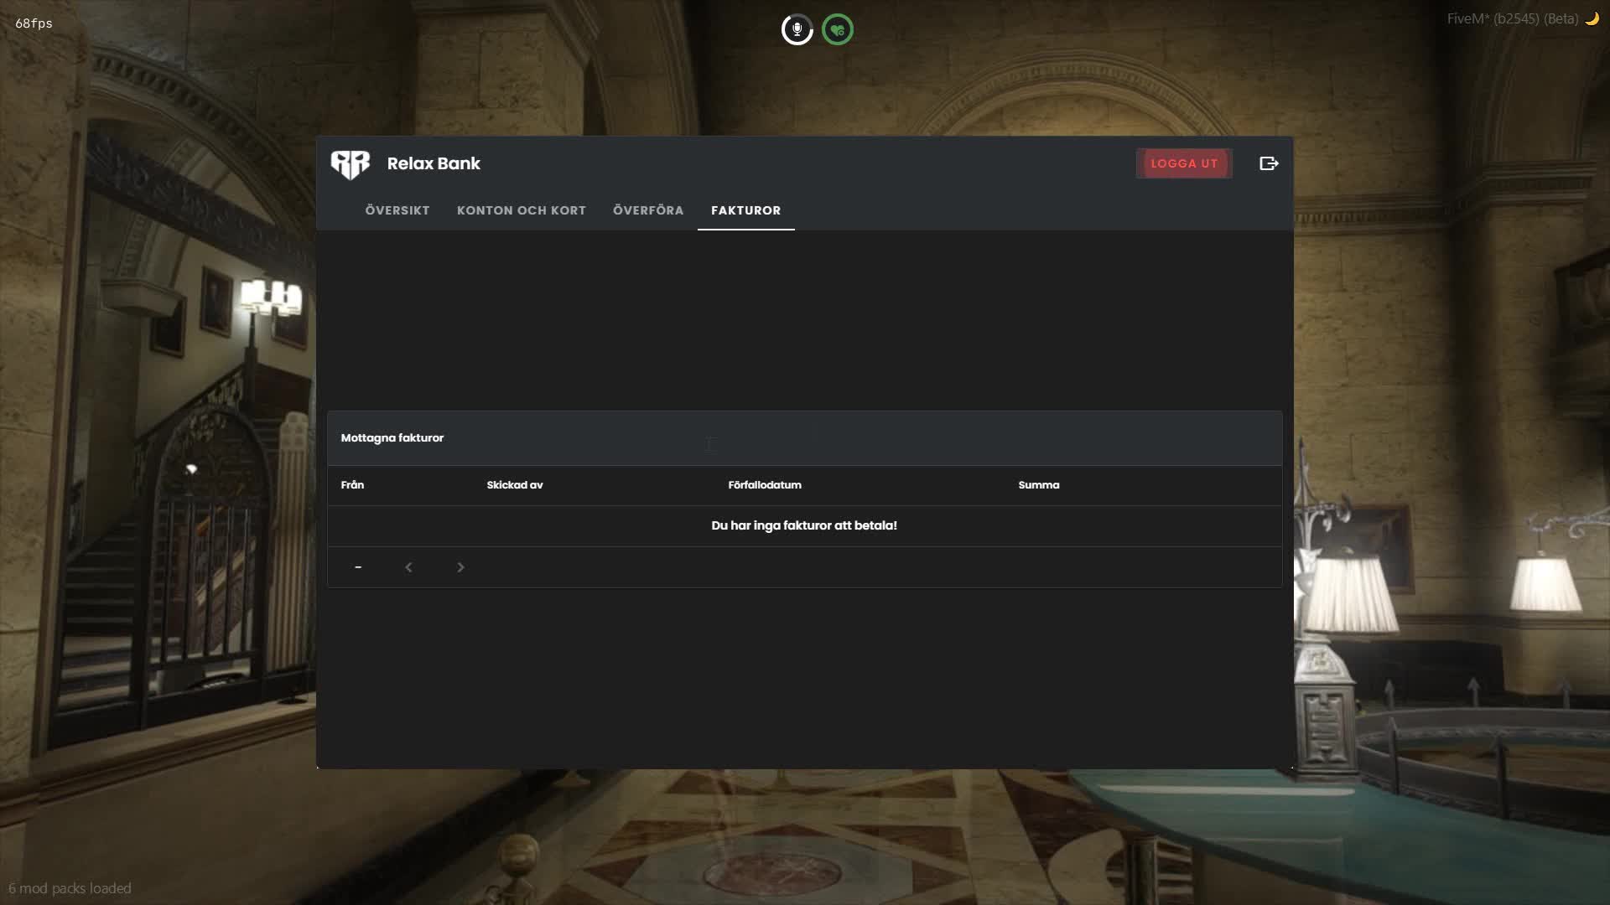Click the Summa column header
Image resolution: width=1610 pixels, height=905 pixels.
pyautogui.click(x=1039, y=485)
